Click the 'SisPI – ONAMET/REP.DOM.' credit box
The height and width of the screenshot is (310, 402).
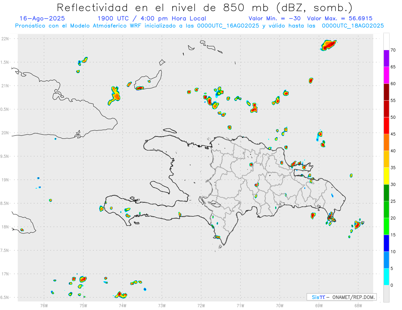pos(342,297)
